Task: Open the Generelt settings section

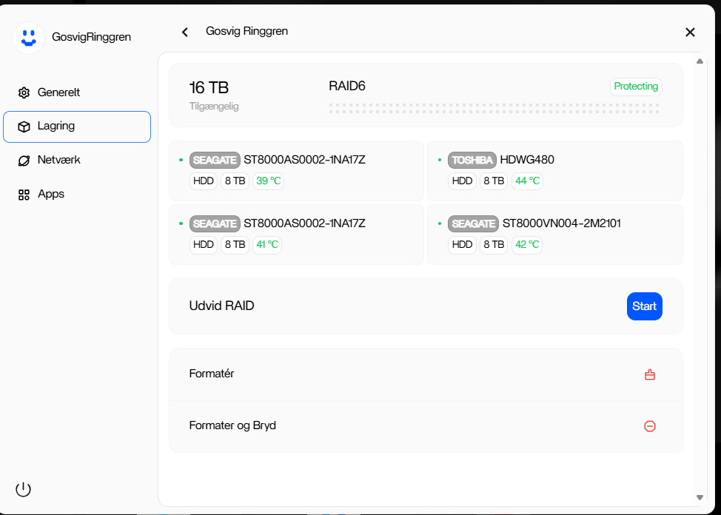Action: (x=58, y=92)
